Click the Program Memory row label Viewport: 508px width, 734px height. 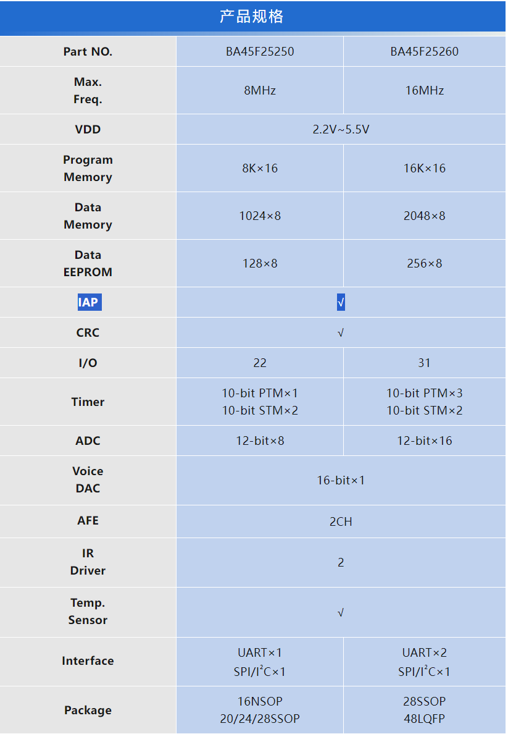[x=88, y=168]
